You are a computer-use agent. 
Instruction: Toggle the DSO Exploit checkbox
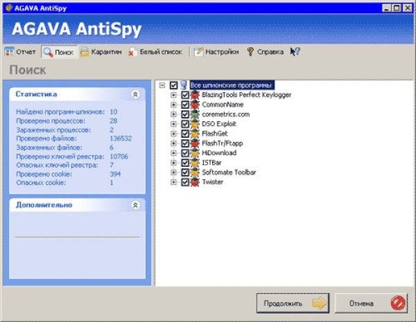click(185, 124)
